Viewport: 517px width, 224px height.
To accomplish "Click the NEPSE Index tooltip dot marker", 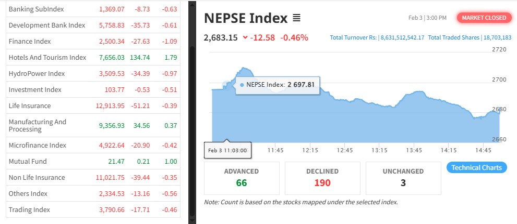I will (242, 84).
